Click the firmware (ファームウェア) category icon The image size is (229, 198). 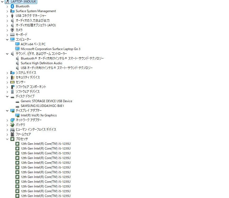(x=12, y=134)
